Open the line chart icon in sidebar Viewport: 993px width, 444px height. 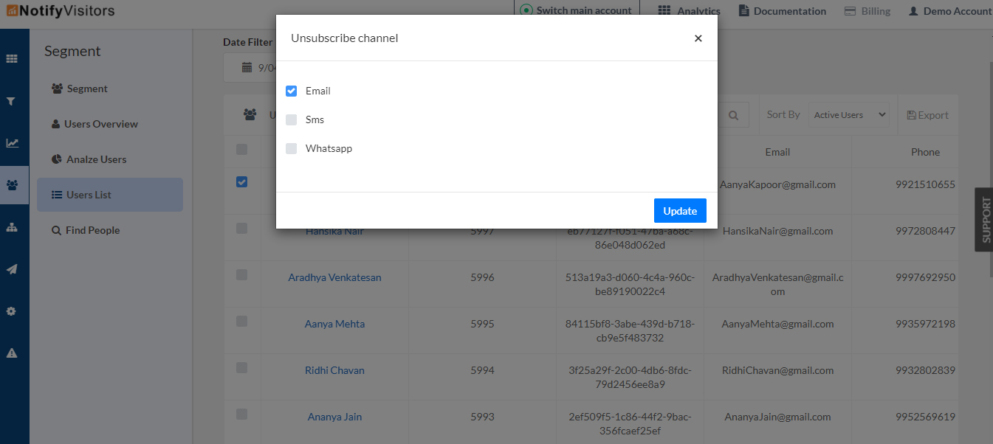[12, 143]
